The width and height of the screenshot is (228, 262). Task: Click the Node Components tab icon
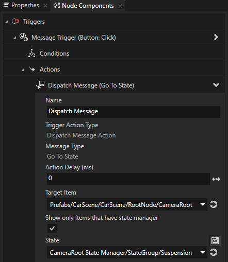pos(57,5)
